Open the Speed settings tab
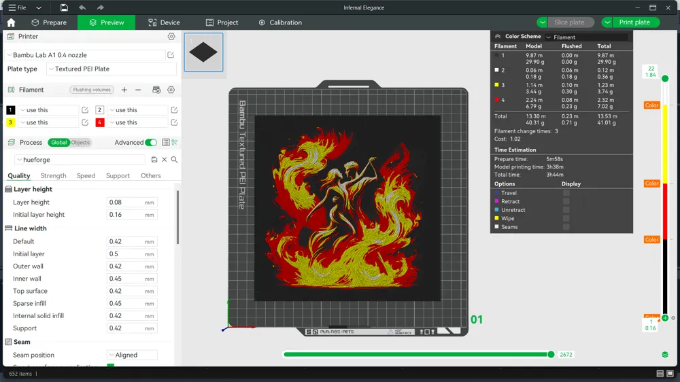This screenshot has height=382, width=680. [86, 175]
